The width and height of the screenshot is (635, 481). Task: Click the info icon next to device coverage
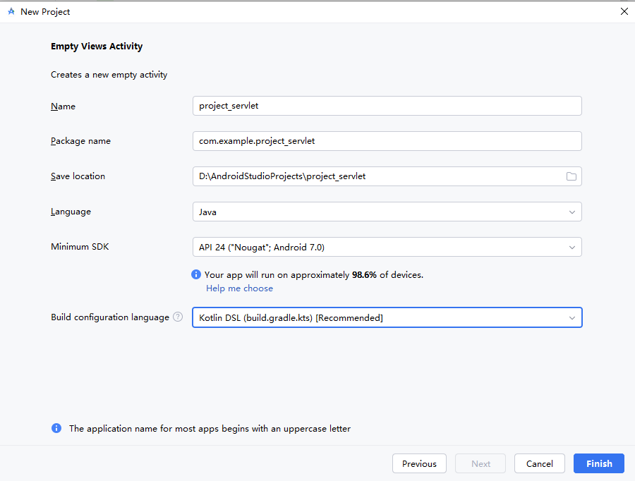196,274
